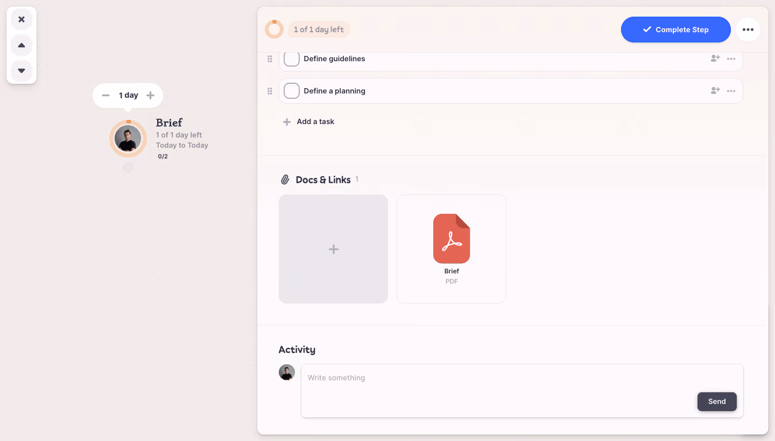Screen dimensions: 775x441
Task: Send the activity comment
Action: (717, 401)
